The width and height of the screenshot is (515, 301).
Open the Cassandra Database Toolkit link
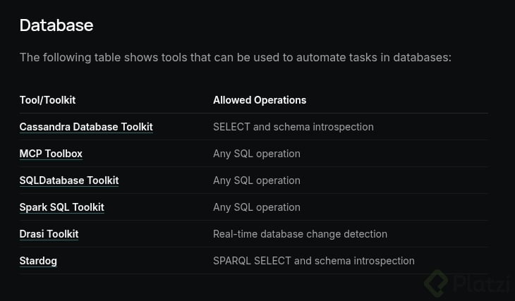(86, 127)
